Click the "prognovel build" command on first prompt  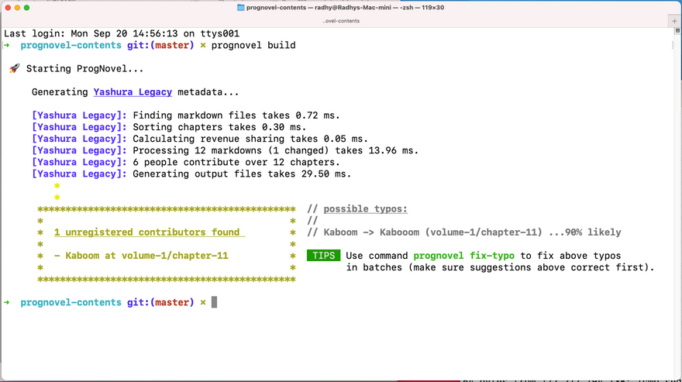coord(253,46)
